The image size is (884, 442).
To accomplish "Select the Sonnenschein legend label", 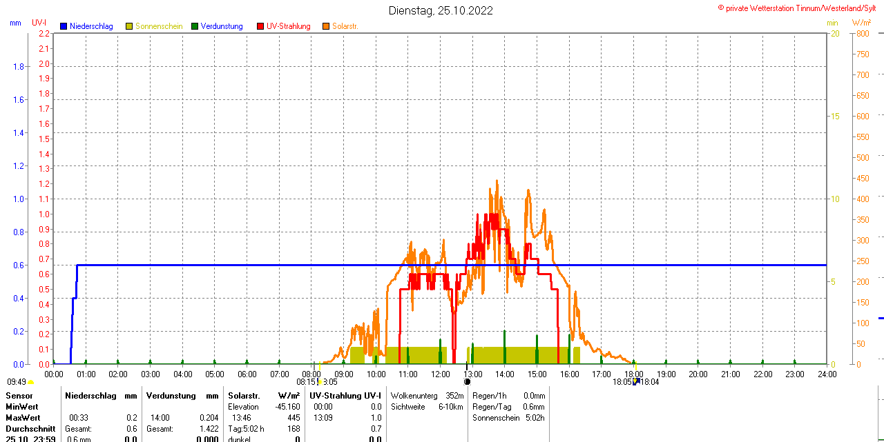I will pos(159,26).
